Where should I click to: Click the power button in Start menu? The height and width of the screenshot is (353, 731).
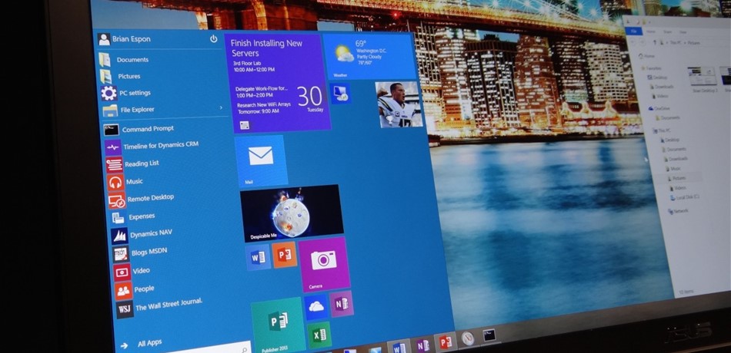[x=213, y=38]
